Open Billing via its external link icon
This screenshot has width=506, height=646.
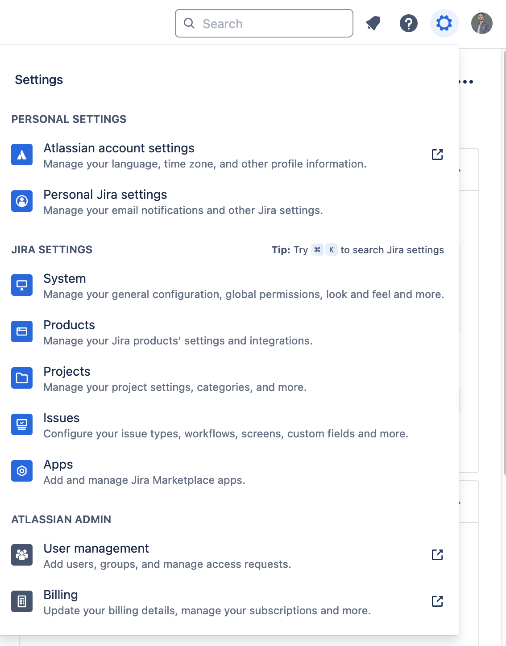click(437, 601)
